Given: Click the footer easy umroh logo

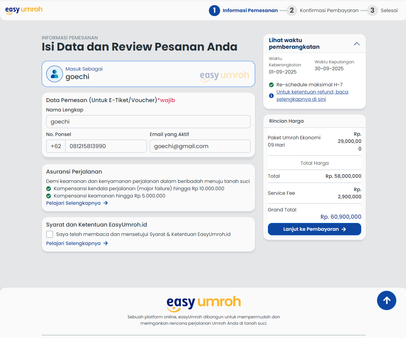Looking at the screenshot, I should (203, 303).
